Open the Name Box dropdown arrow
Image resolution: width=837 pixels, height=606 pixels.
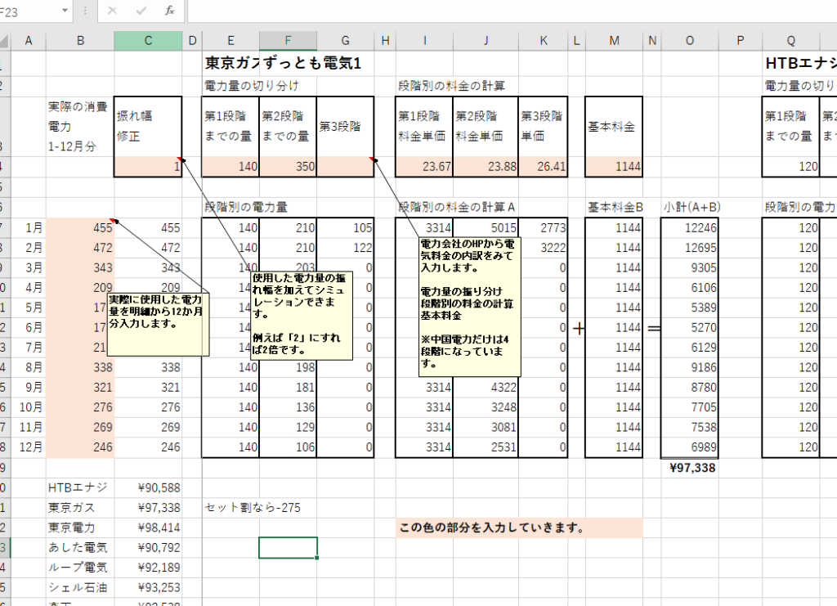(65, 11)
